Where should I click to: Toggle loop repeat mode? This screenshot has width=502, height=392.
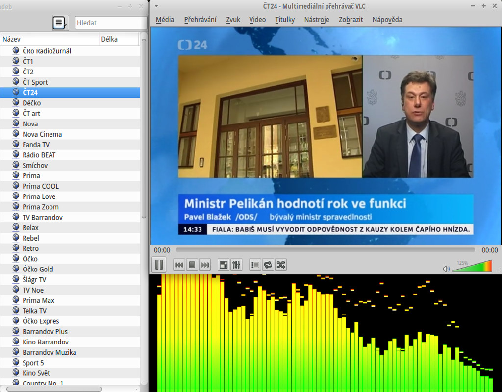click(268, 265)
